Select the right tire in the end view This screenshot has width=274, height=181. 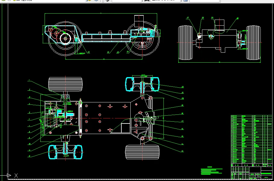coord(254,43)
